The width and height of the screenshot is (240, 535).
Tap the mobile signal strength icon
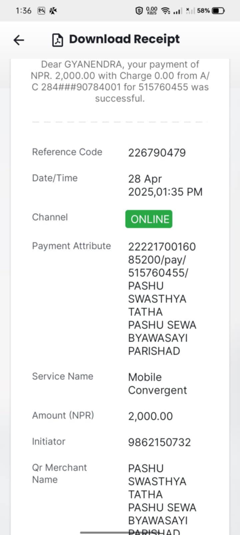(178, 11)
